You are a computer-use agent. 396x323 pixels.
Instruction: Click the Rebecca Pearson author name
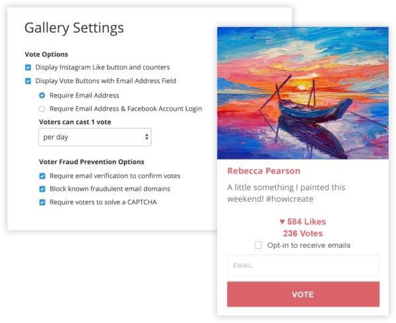[263, 171]
